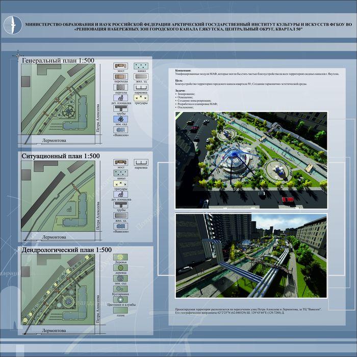Click the зим. сад icon in Дендрологический план legend
357x357 pixels.
[x=120, y=278]
